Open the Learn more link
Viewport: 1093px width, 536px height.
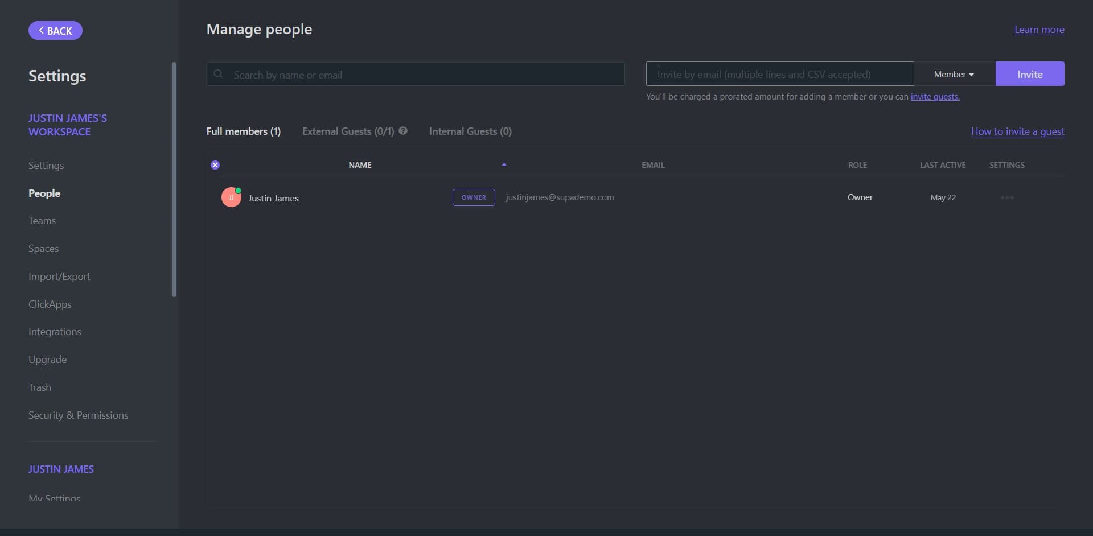[1039, 30]
